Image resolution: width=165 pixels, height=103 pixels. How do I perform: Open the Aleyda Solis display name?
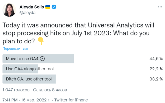click(x=32, y=7)
